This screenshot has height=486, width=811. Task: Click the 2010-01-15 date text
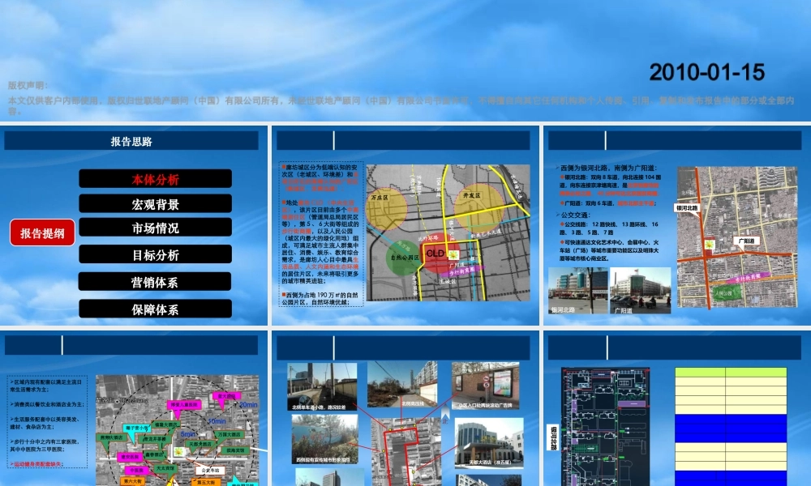point(706,72)
